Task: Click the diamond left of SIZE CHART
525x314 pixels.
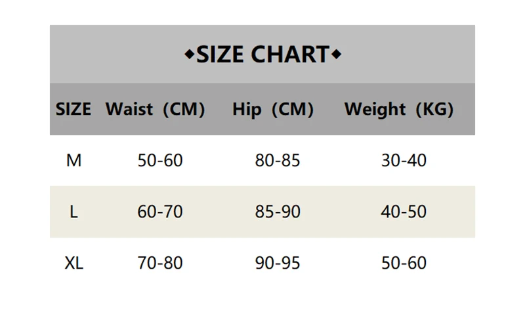Action: [188, 55]
